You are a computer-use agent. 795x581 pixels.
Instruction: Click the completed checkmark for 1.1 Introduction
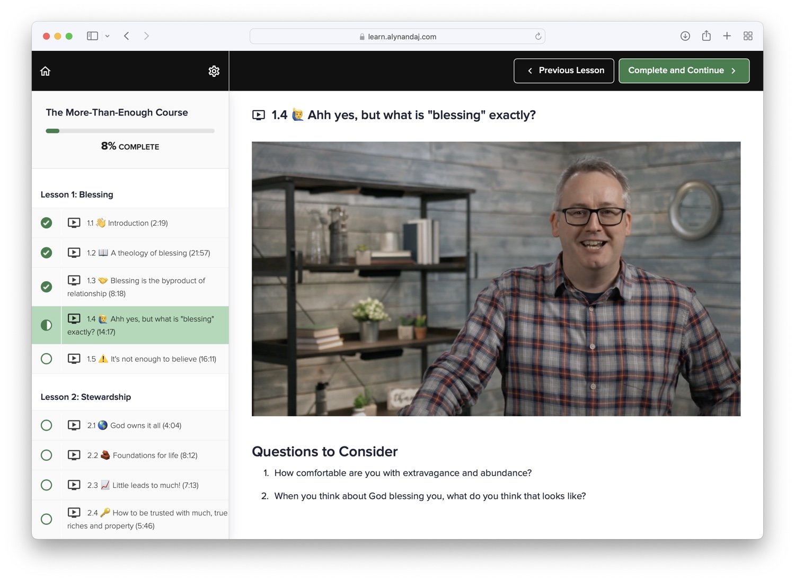47,223
